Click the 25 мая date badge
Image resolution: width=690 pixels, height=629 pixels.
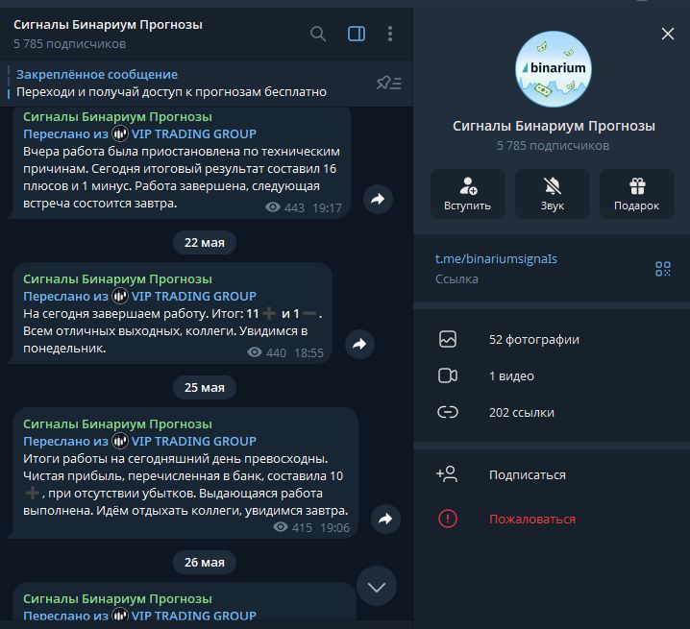coord(205,388)
